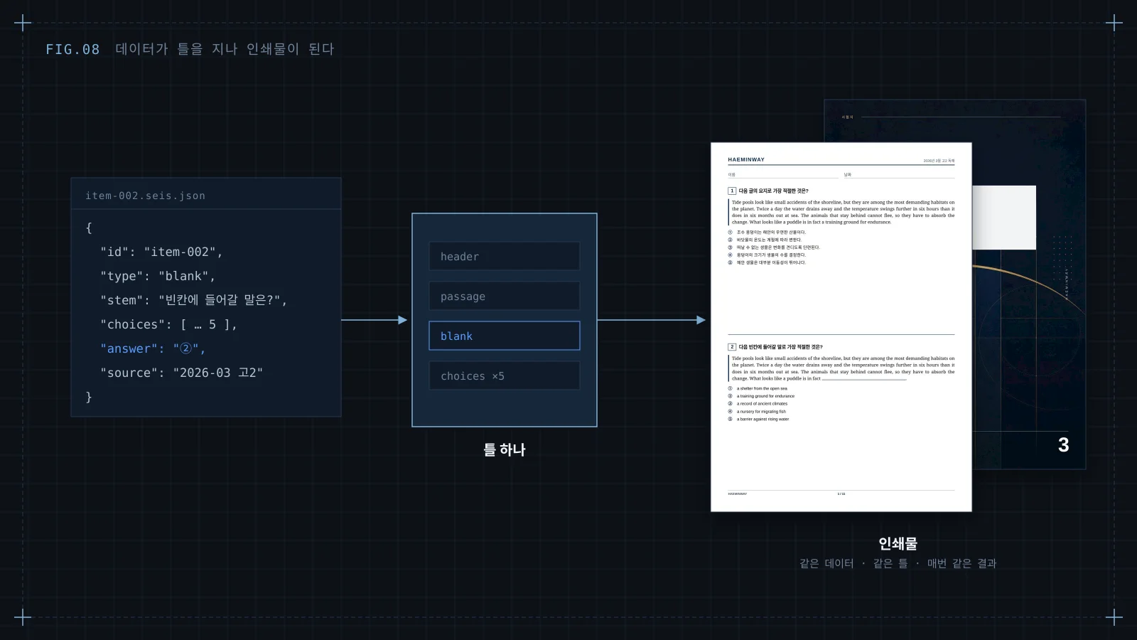Click question 2 stem 다음 빈칸에 들어갈
The width and height of the screenshot is (1137, 640).
click(x=780, y=347)
